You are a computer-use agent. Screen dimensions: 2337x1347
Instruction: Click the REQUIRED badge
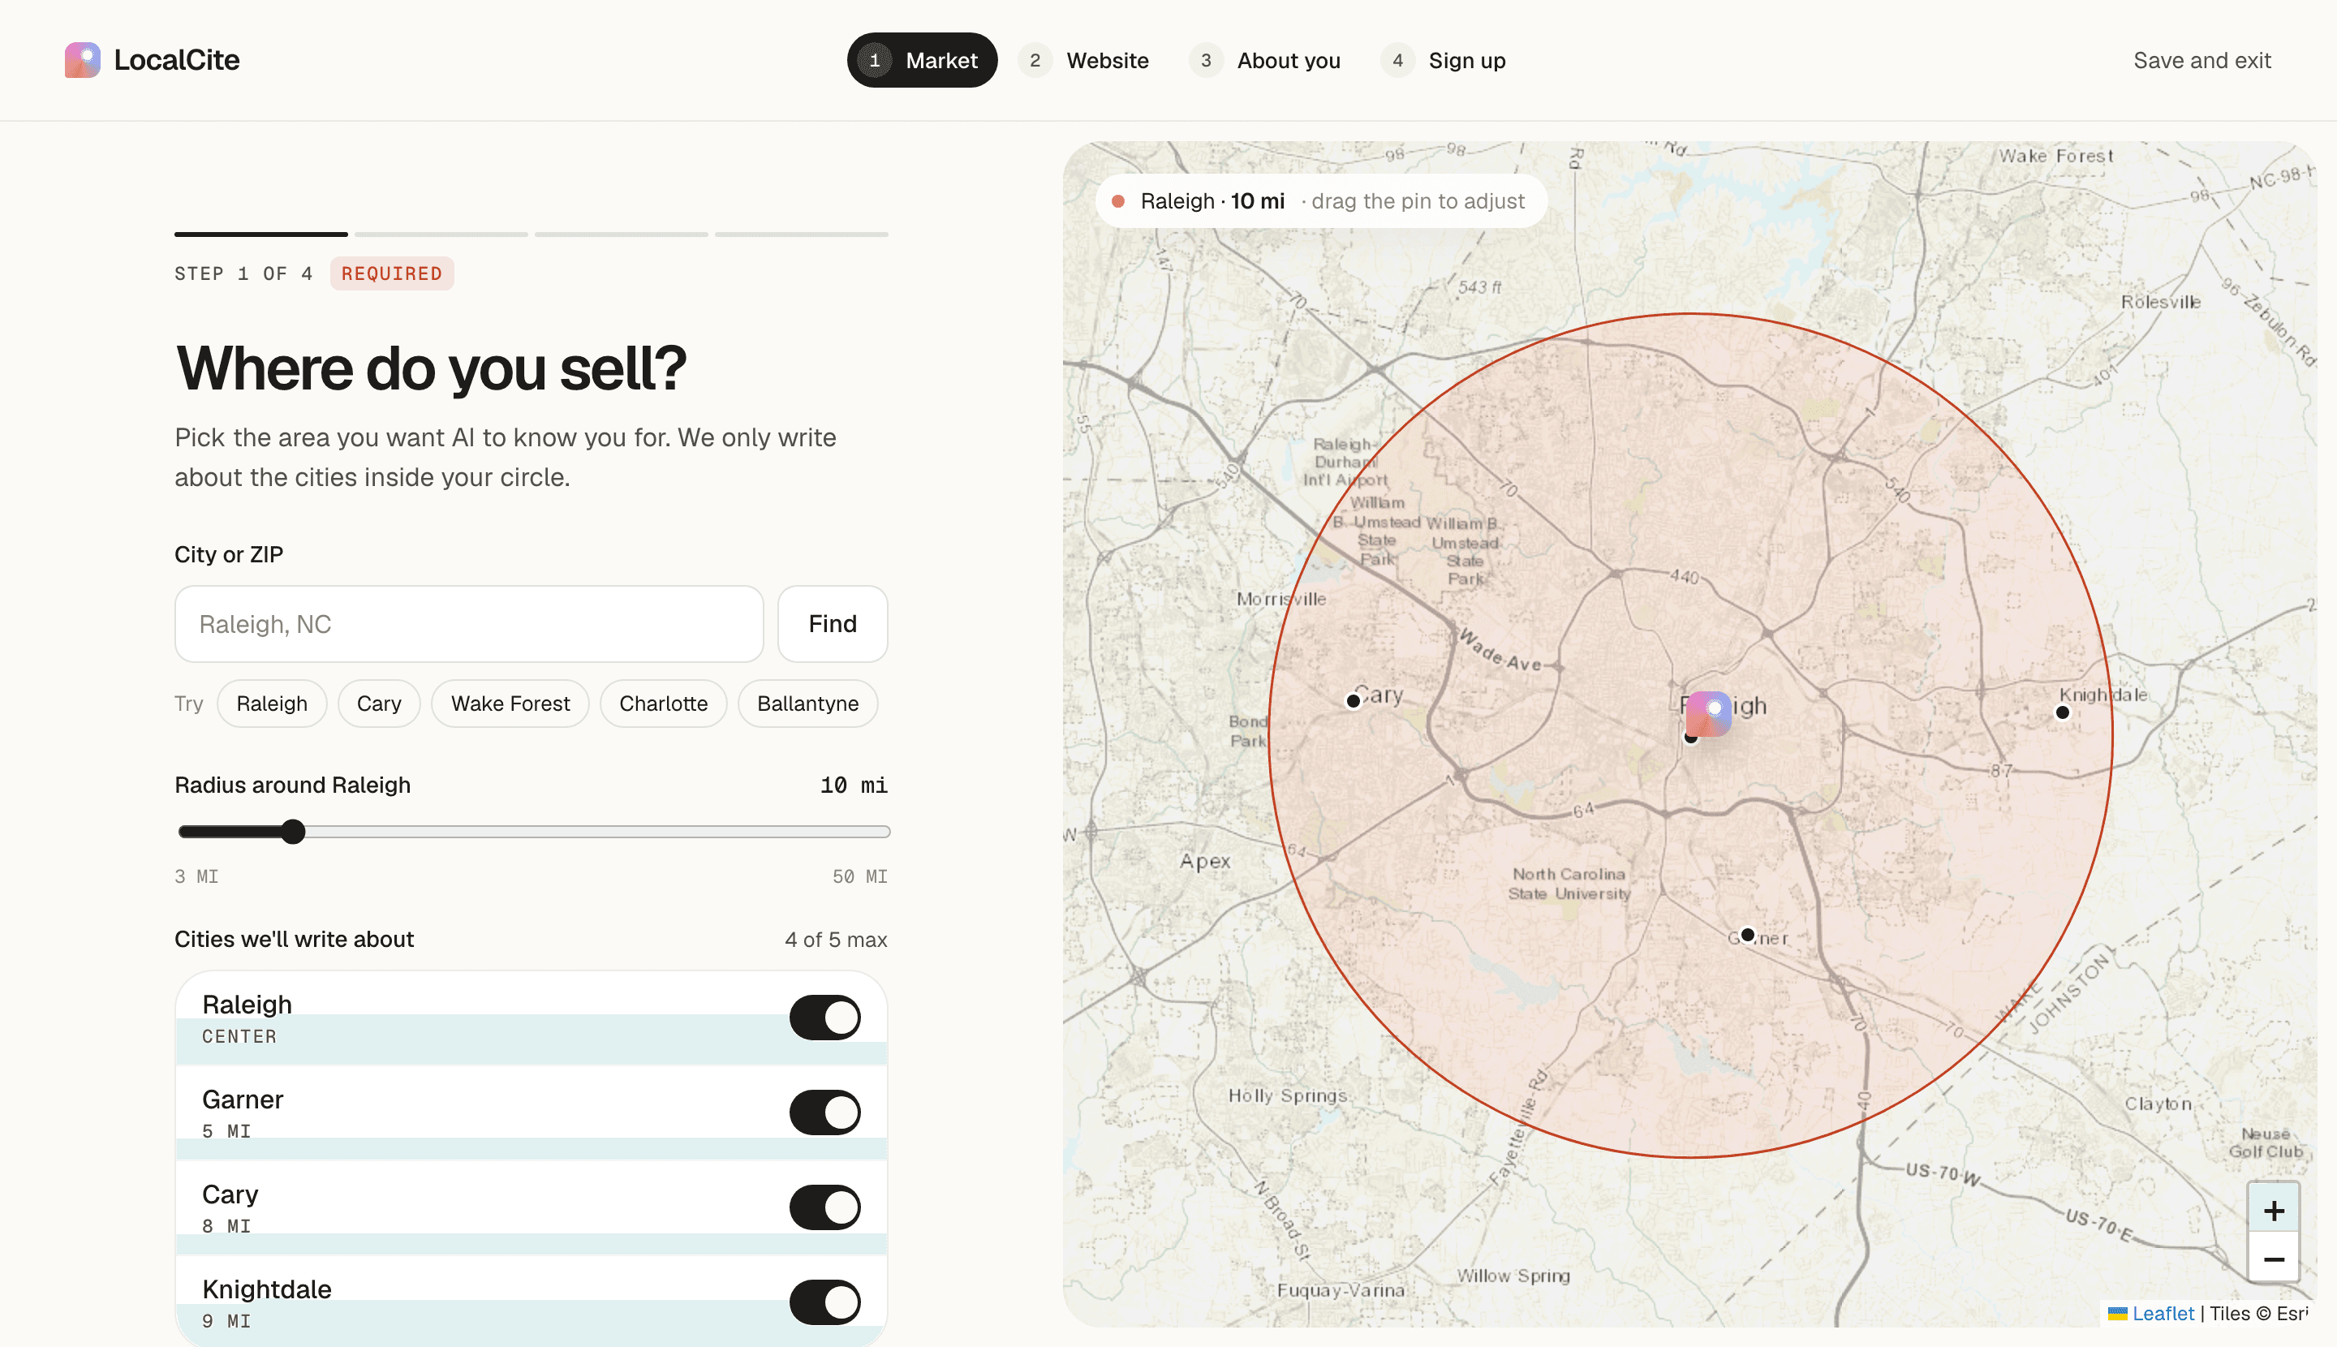coord(391,273)
